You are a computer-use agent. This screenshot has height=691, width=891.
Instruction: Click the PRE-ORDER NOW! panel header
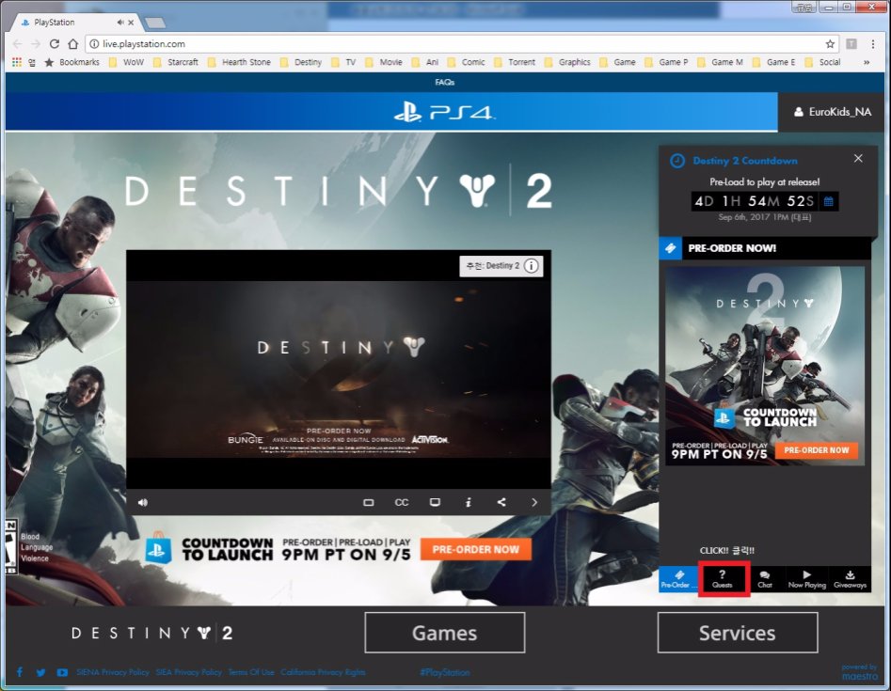click(765, 248)
